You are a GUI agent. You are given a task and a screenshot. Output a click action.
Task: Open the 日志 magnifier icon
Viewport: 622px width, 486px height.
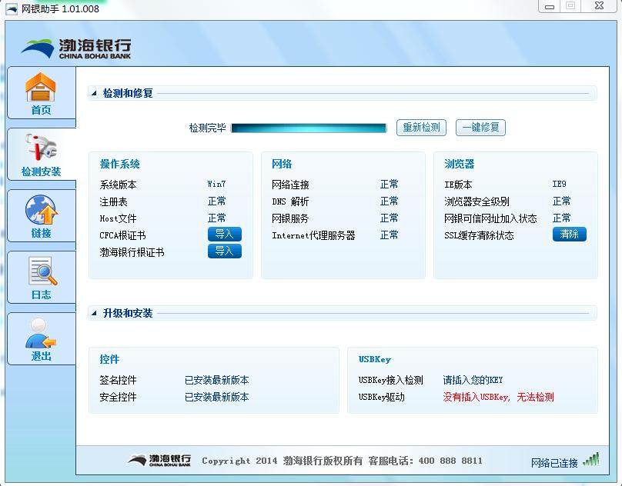pyautogui.click(x=42, y=271)
